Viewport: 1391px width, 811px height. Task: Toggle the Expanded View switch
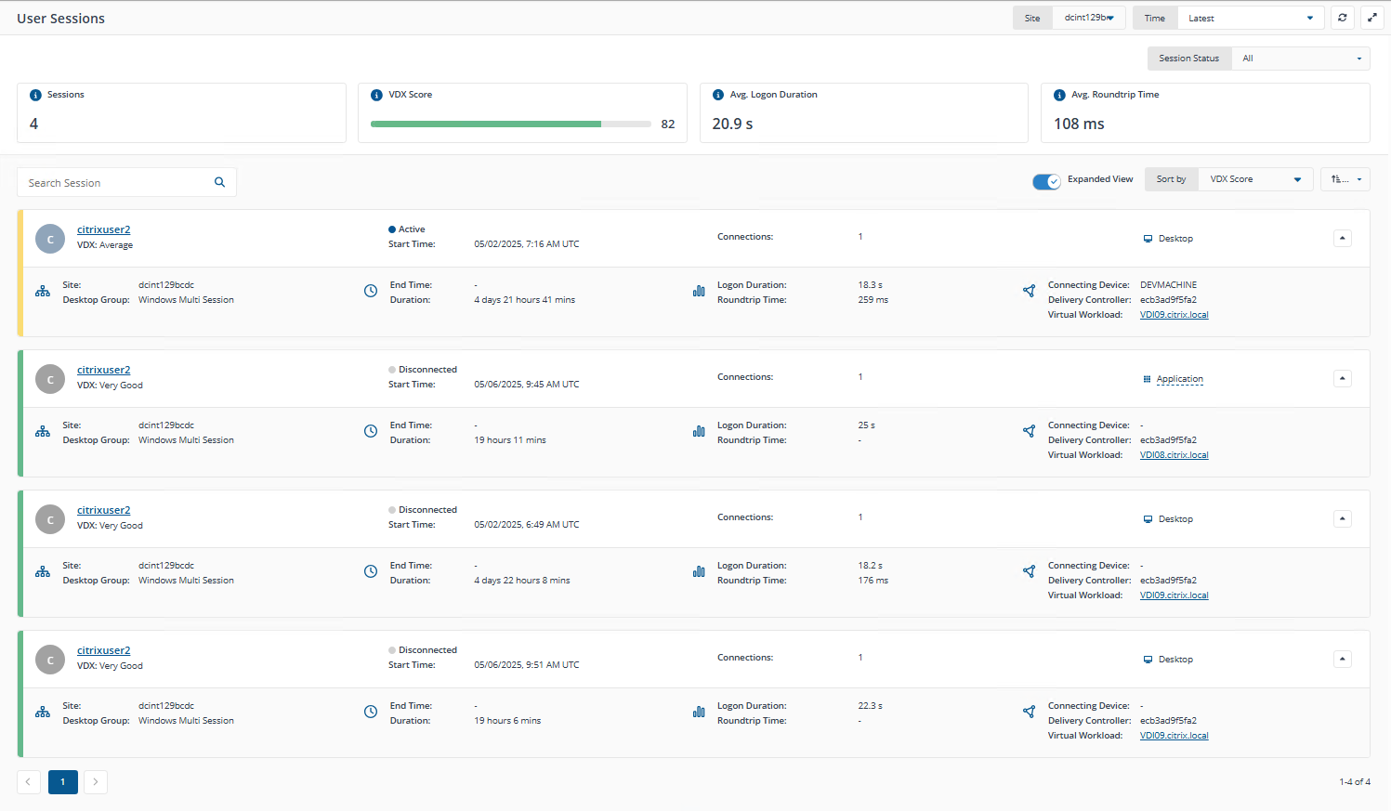[1046, 181]
